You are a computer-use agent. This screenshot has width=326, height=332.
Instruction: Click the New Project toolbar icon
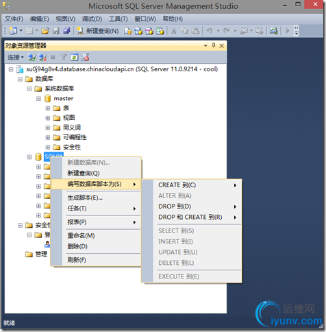click(13, 30)
